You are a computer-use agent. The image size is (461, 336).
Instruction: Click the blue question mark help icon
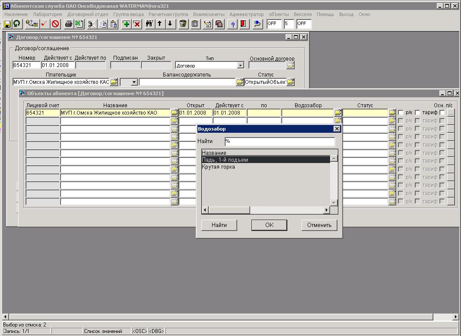point(233,24)
